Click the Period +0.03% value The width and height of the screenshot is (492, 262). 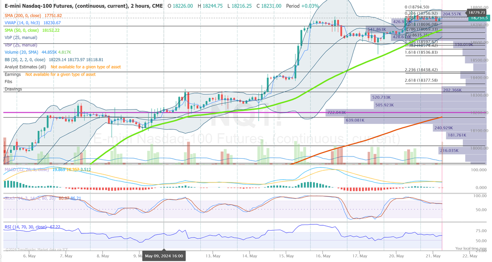(302, 6)
